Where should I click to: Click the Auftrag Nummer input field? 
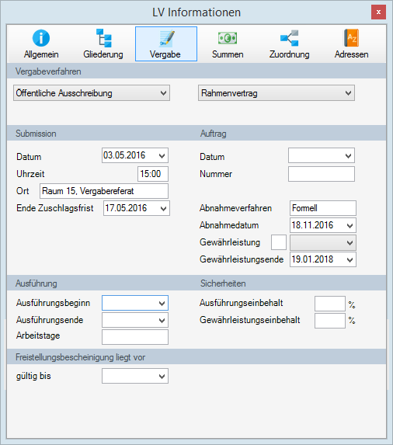click(x=322, y=174)
